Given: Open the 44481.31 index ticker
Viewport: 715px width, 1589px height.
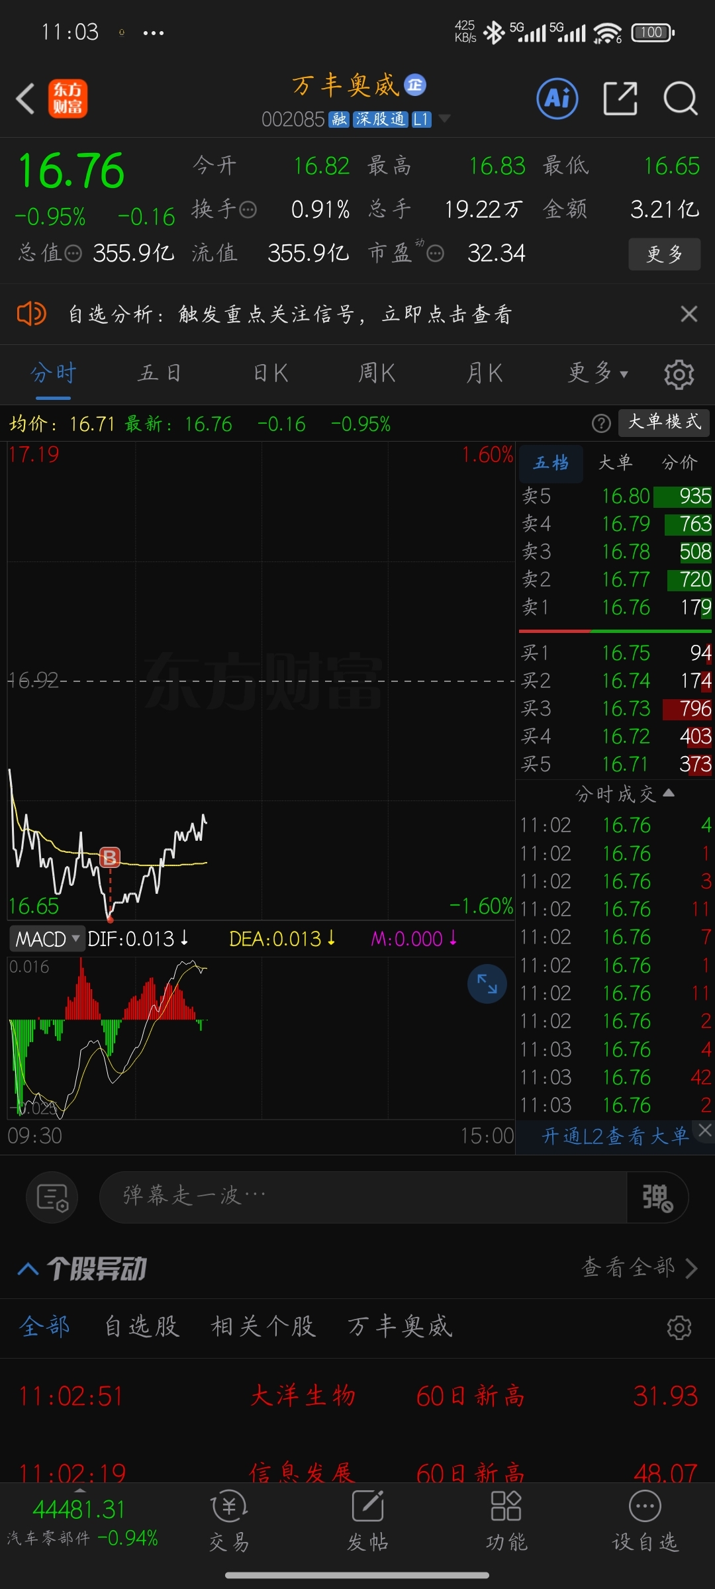Looking at the screenshot, I should tap(83, 1522).
